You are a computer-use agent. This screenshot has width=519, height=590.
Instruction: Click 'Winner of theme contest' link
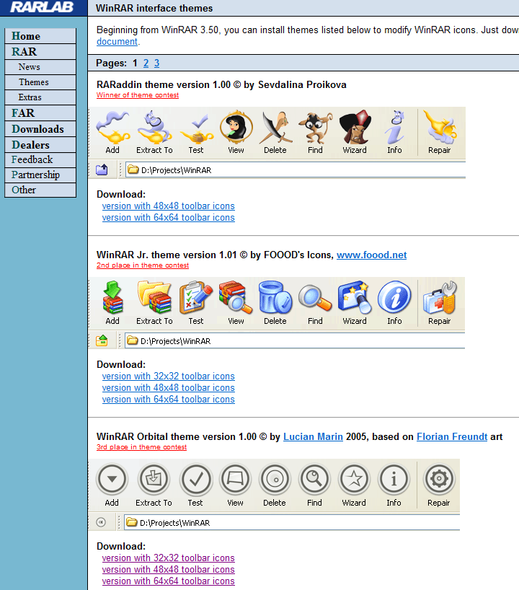coord(138,95)
